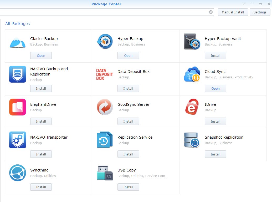Click the Data Deposit Box logo
This screenshot has height=202, width=272.
(x=105, y=74)
